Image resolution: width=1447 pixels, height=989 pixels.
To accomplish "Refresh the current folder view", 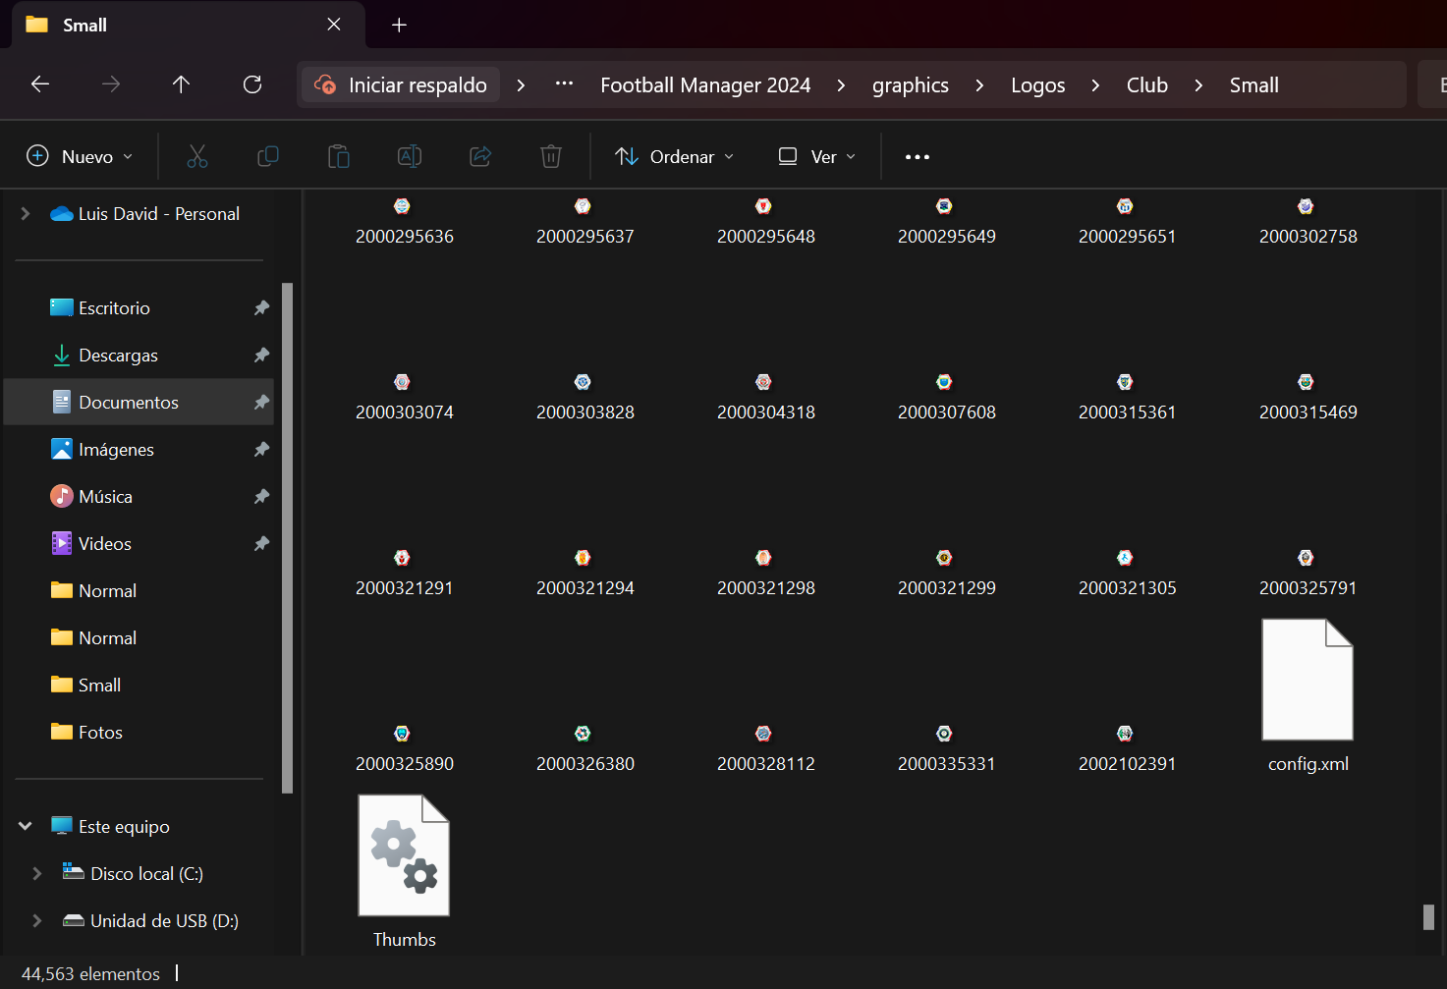I will click(252, 84).
